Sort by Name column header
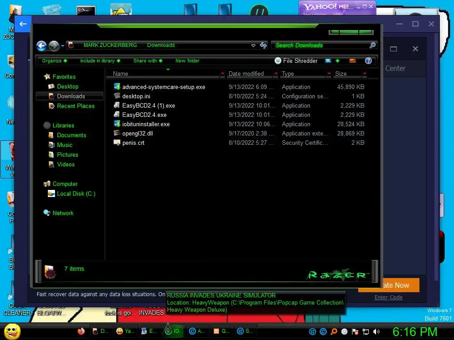The image size is (454, 340). 164,74
